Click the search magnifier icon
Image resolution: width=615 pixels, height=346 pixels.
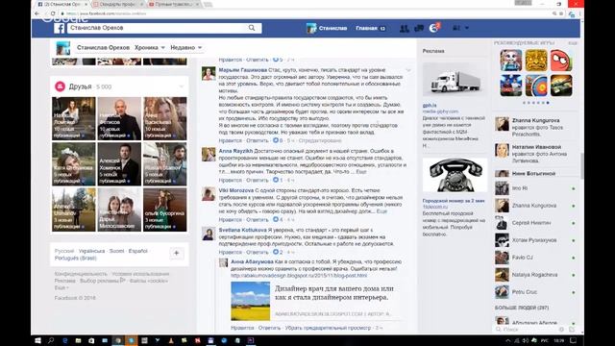tap(252, 28)
